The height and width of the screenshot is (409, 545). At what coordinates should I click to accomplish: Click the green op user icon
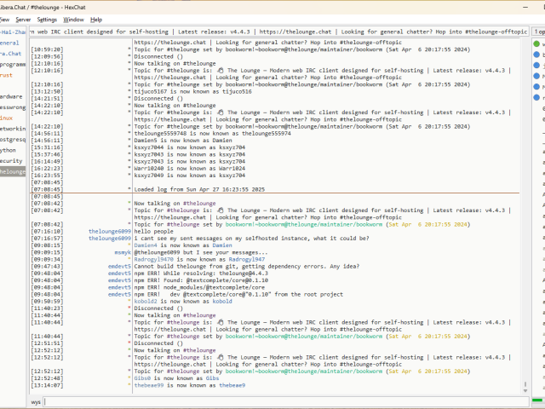click(x=538, y=43)
